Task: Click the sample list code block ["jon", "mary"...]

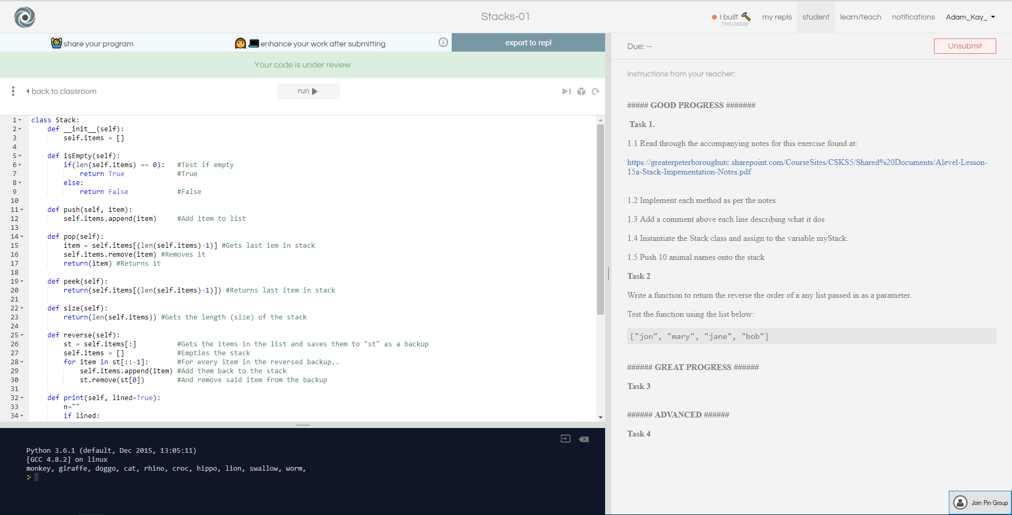Action: coord(811,336)
